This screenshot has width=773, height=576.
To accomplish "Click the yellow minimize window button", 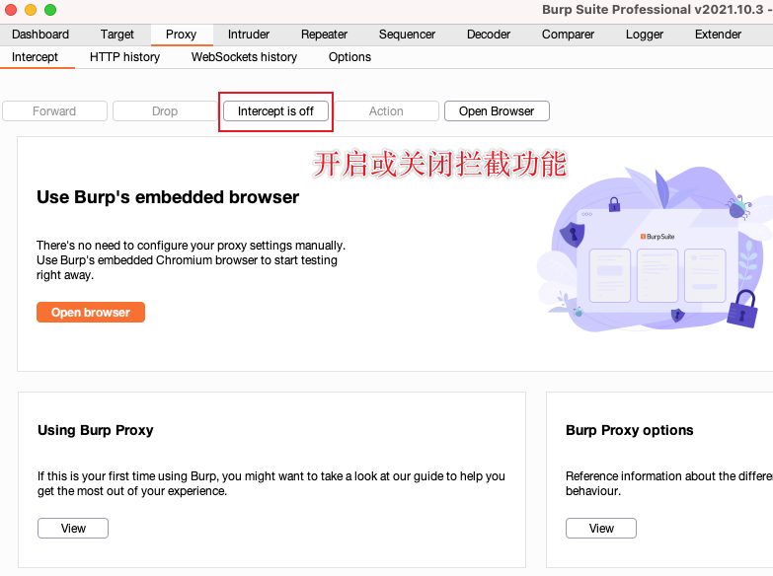I will point(31,9).
